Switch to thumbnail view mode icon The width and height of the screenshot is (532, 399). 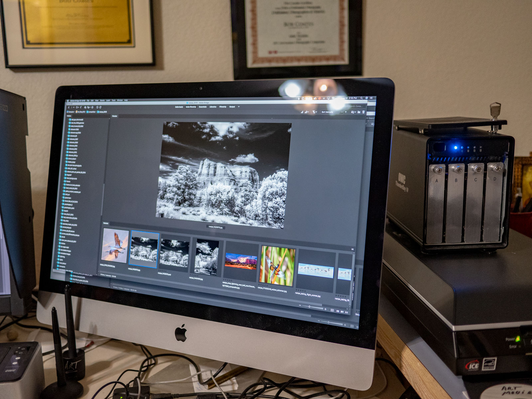point(337,311)
